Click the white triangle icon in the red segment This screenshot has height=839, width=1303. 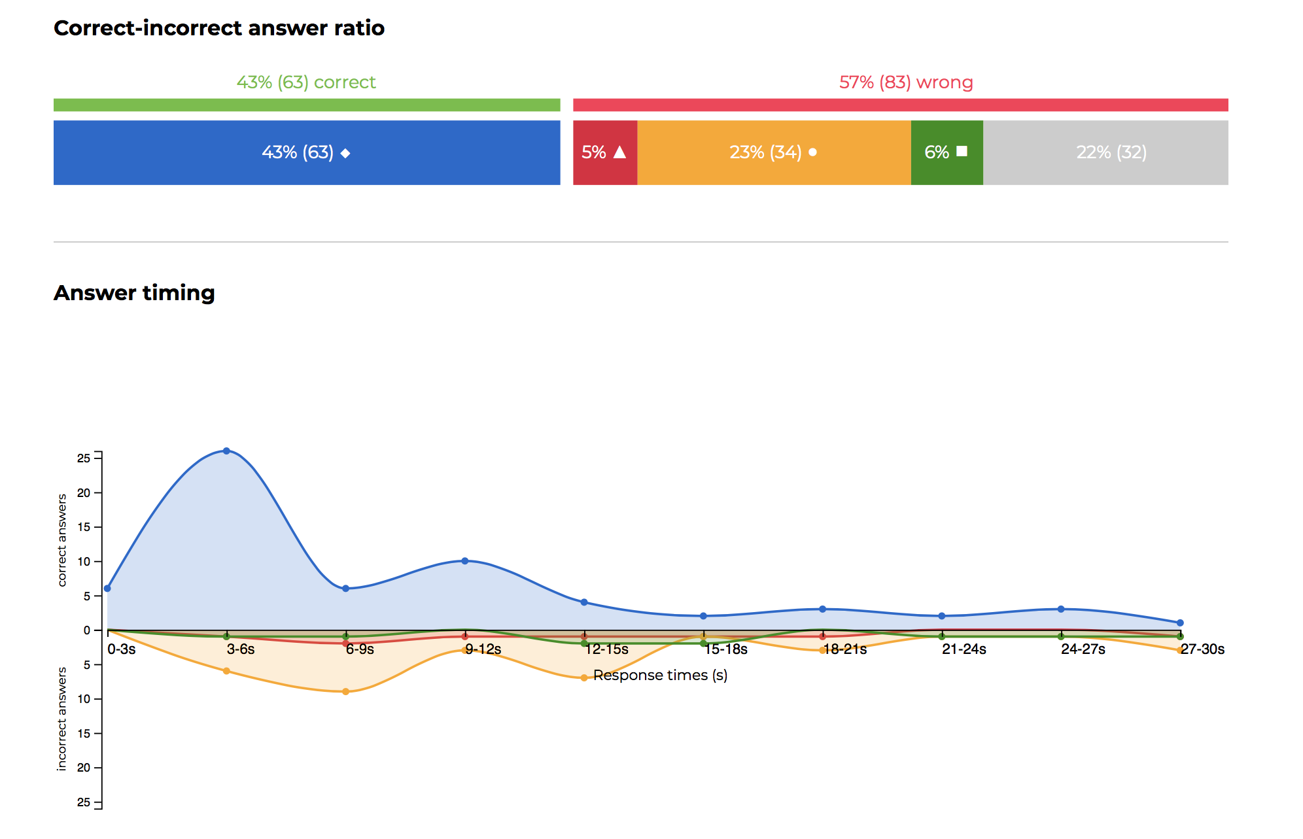click(619, 152)
